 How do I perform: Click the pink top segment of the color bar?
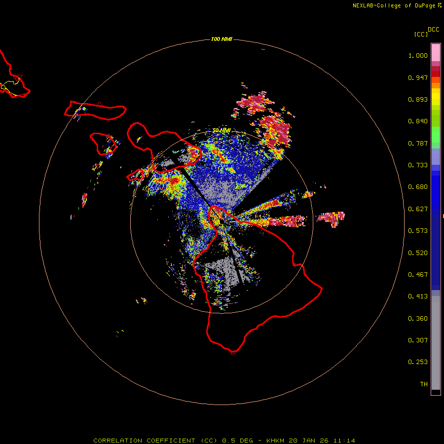(436, 52)
